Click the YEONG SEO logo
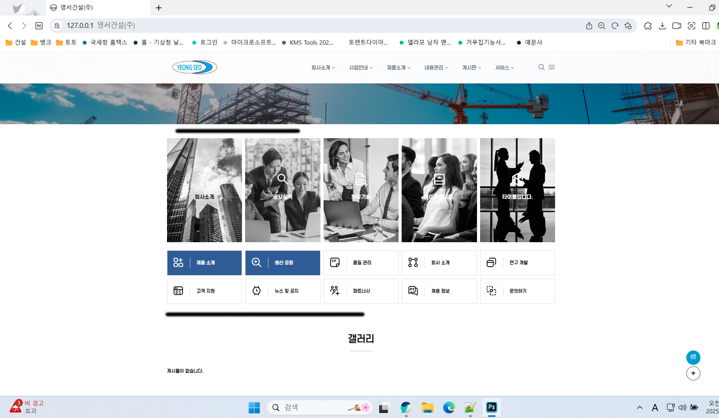This screenshot has width=719, height=418. [x=195, y=67]
